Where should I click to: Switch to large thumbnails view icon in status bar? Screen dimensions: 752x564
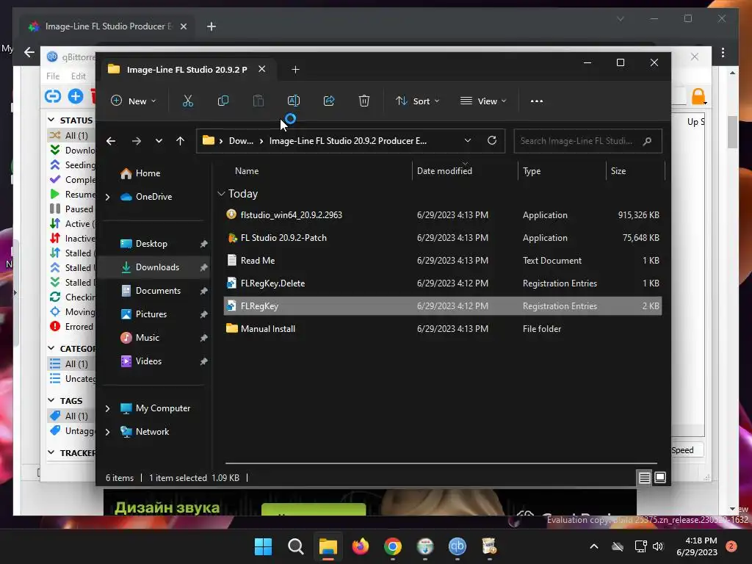(660, 477)
